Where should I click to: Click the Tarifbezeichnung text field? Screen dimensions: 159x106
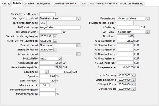pyautogui.click(x=60, y=27)
